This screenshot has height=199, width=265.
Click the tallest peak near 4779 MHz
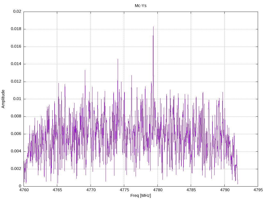(x=153, y=27)
